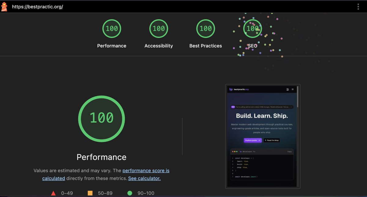Open the three-dot tools menu
367x197 pixels.
358,6
